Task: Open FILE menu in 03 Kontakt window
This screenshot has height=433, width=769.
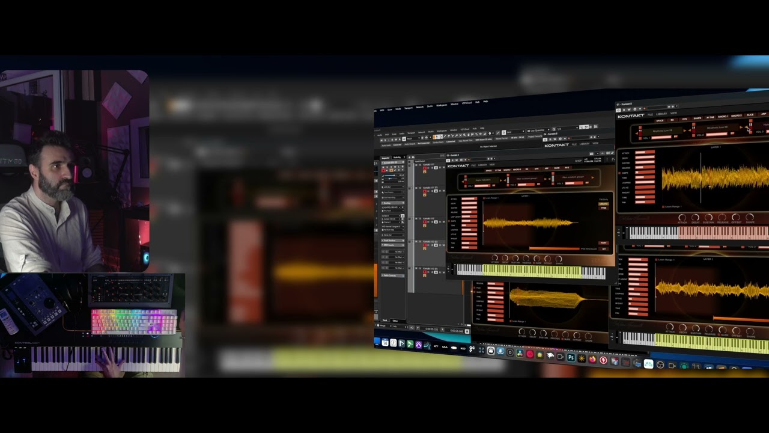Action: pos(473,165)
